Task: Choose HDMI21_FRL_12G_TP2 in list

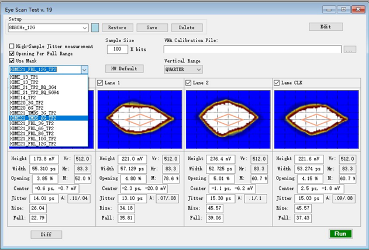Action: point(49,144)
